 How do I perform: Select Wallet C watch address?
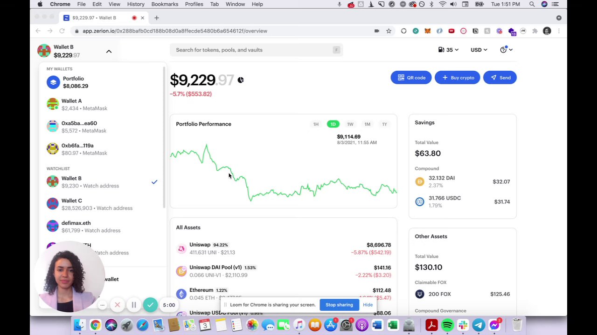point(103,204)
